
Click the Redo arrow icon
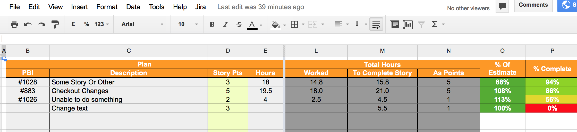click(x=41, y=24)
